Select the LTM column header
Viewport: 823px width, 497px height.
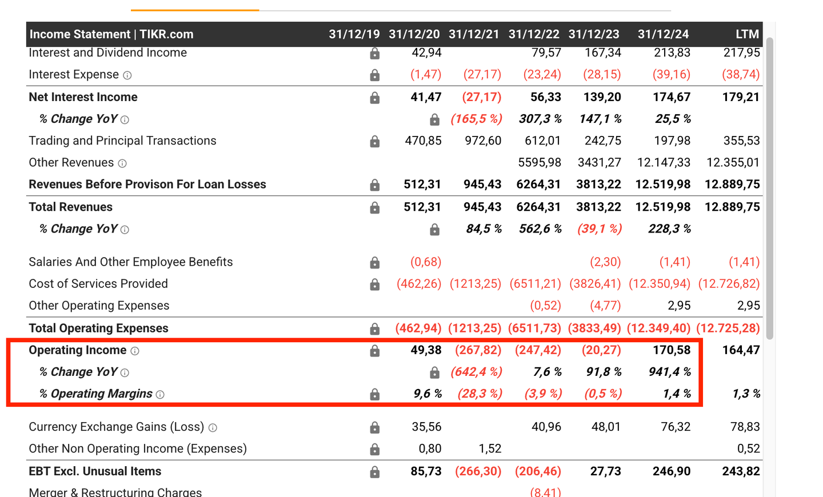click(x=747, y=34)
